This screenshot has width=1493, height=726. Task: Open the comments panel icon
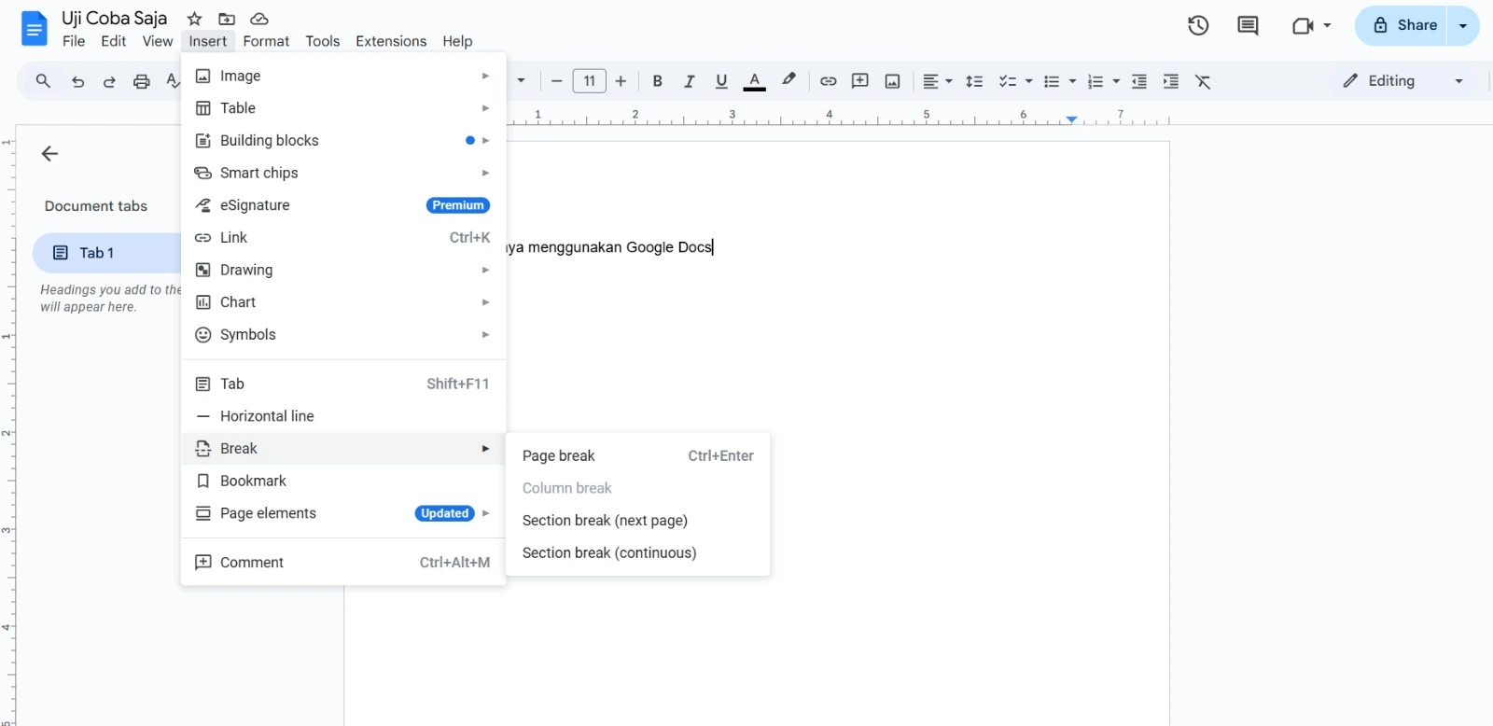(1248, 26)
